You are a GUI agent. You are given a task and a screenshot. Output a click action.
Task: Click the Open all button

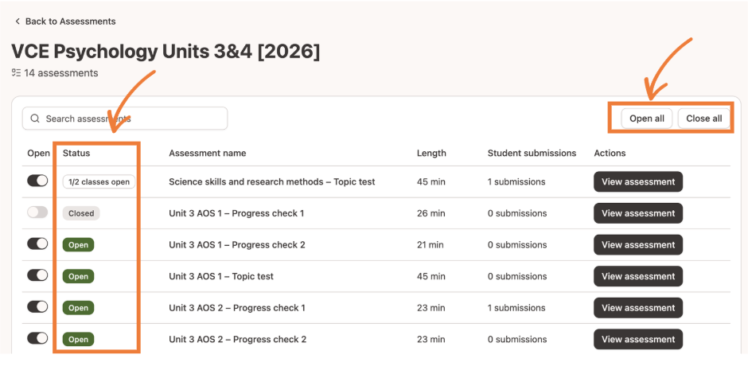(647, 119)
